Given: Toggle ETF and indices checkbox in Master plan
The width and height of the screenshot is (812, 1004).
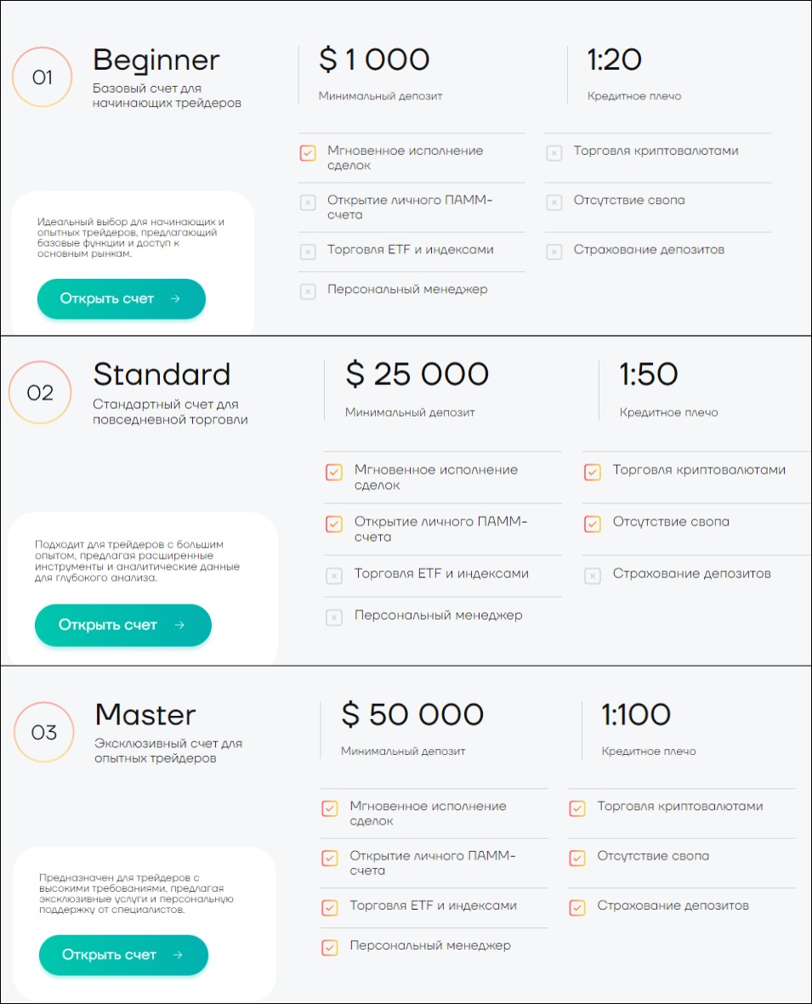Looking at the screenshot, I should [330, 908].
